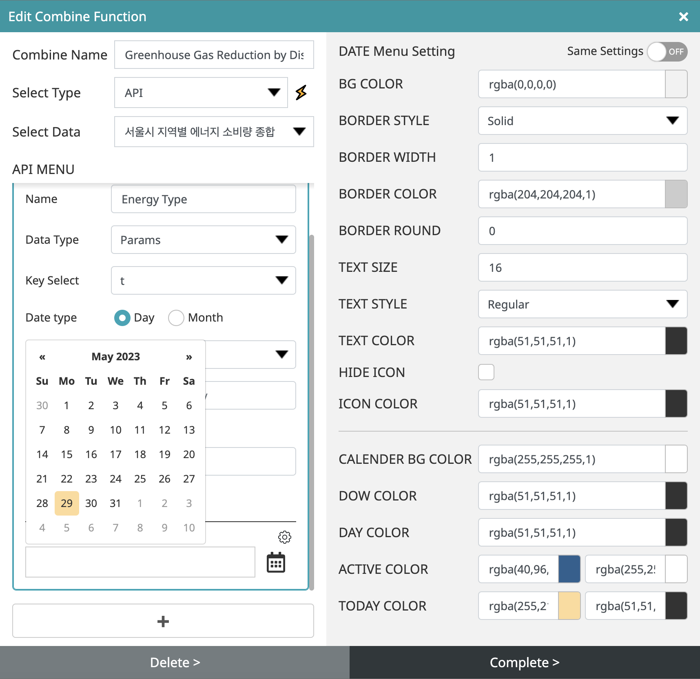Click the TODAY COLOR rgba(255,2 text field
Image resolution: width=700 pixels, height=679 pixels.
[518, 606]
